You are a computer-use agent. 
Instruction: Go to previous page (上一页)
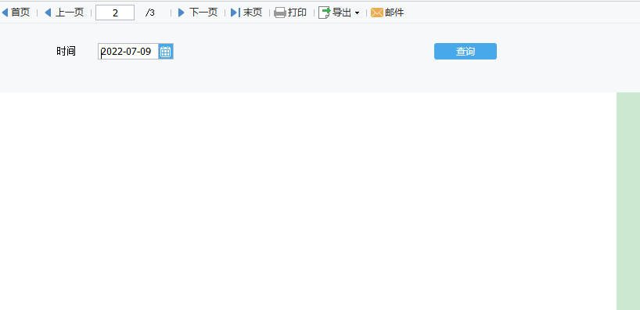64,13
